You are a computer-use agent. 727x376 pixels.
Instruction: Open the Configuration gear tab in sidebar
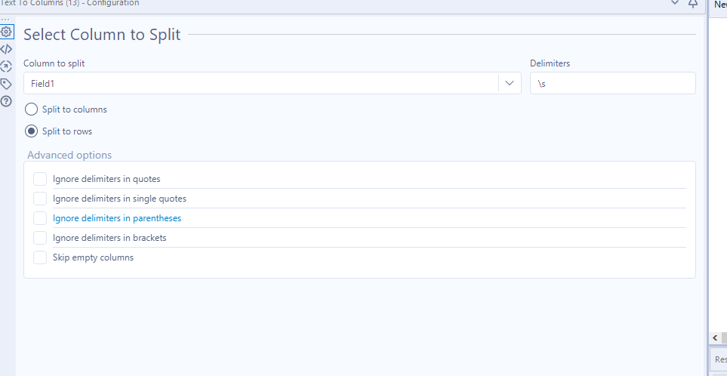(7, 32)
